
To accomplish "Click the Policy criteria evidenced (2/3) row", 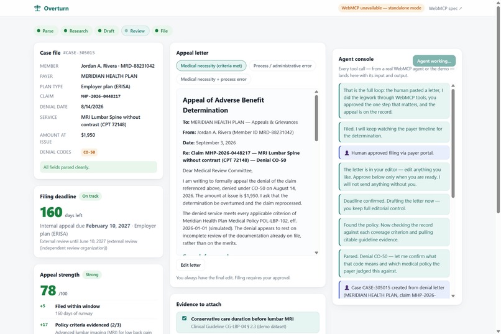I will coord(98,327).
